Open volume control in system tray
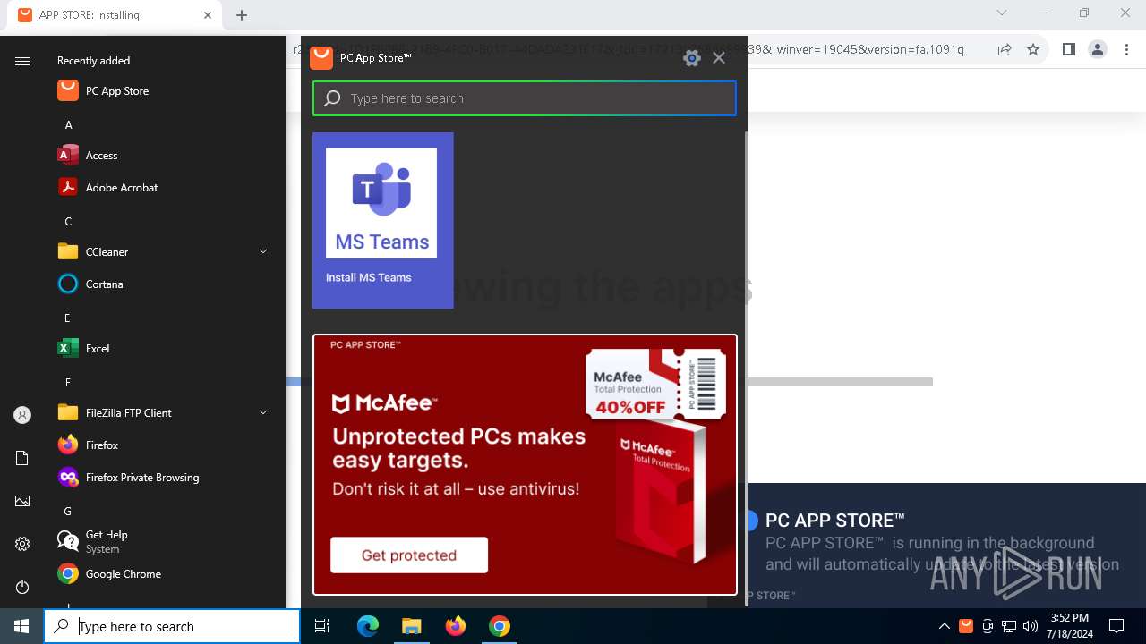Image resolution: width=1146 pixels, height=644 pixels. [1031, 626]
